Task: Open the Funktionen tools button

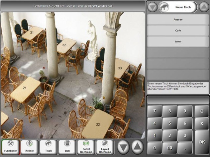Action: (11, 147)
